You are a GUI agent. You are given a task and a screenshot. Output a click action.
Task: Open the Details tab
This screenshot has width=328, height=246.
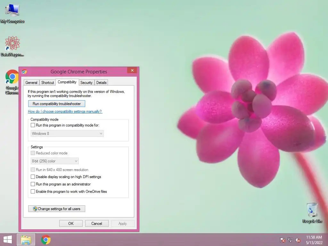coord(102,82)
